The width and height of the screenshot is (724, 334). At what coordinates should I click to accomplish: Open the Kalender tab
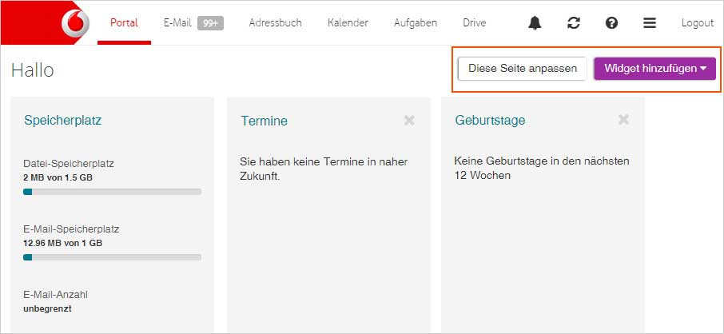348,23
